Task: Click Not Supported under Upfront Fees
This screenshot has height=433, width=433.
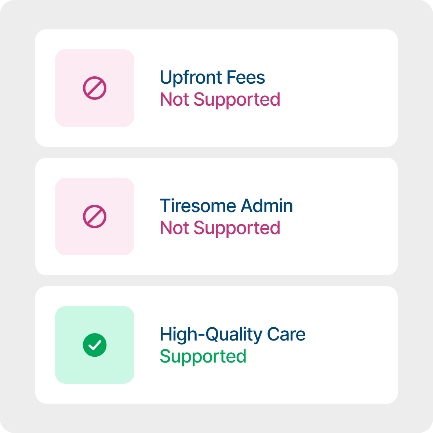Action: pos(220,99)
